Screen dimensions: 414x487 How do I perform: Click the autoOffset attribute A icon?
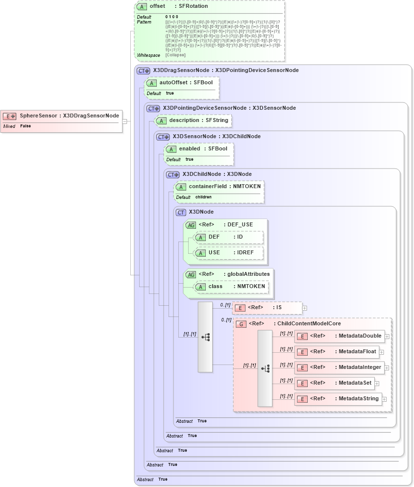[151, 83]
